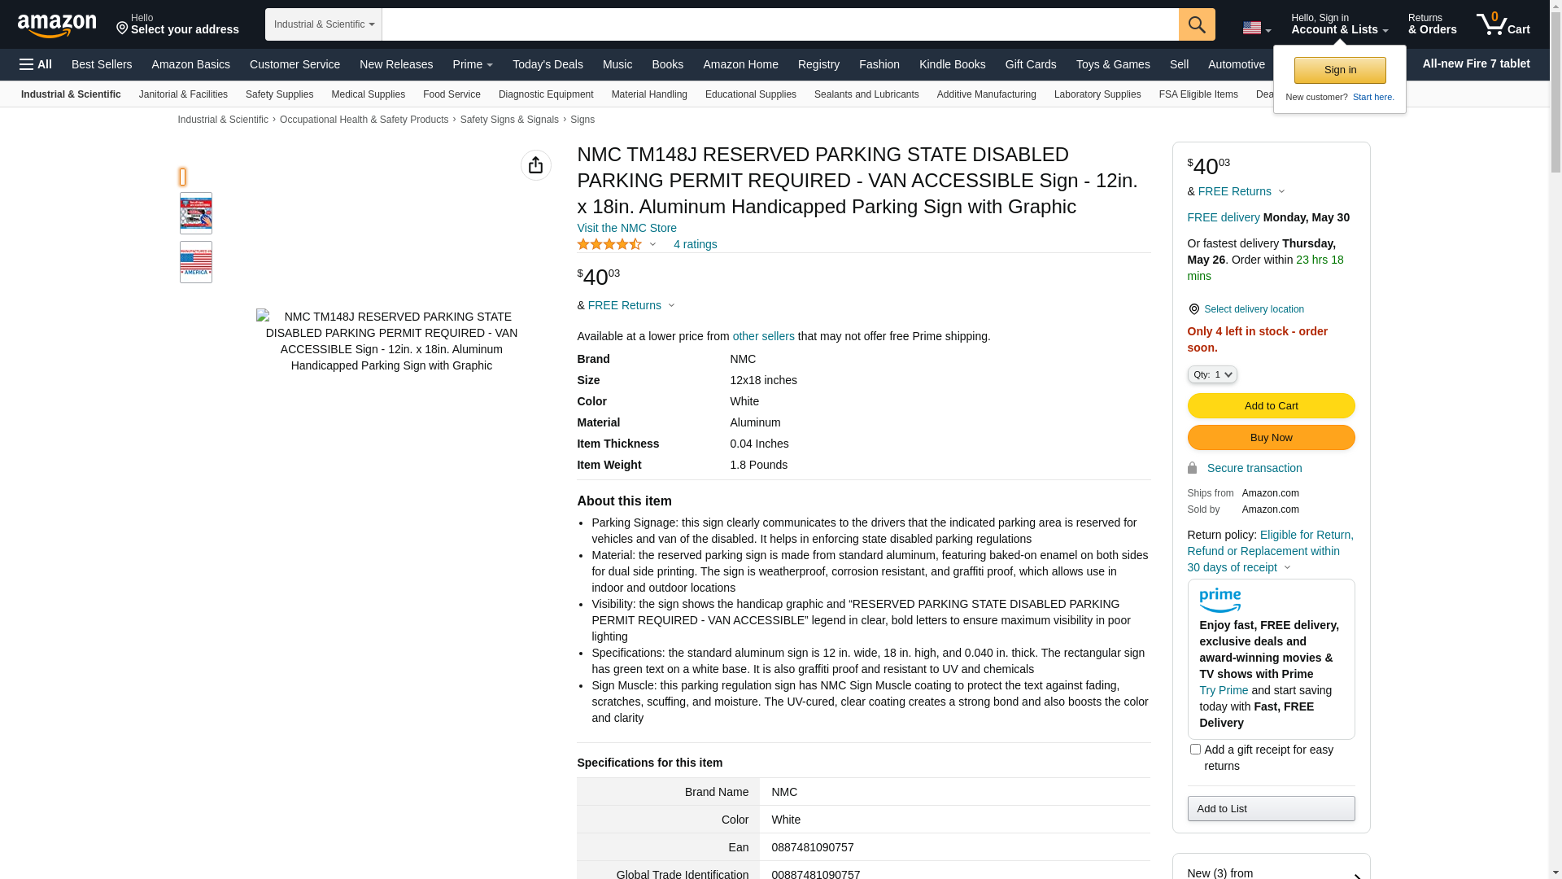
Task: Click the Amazon logo
Action: coord(57,25)
